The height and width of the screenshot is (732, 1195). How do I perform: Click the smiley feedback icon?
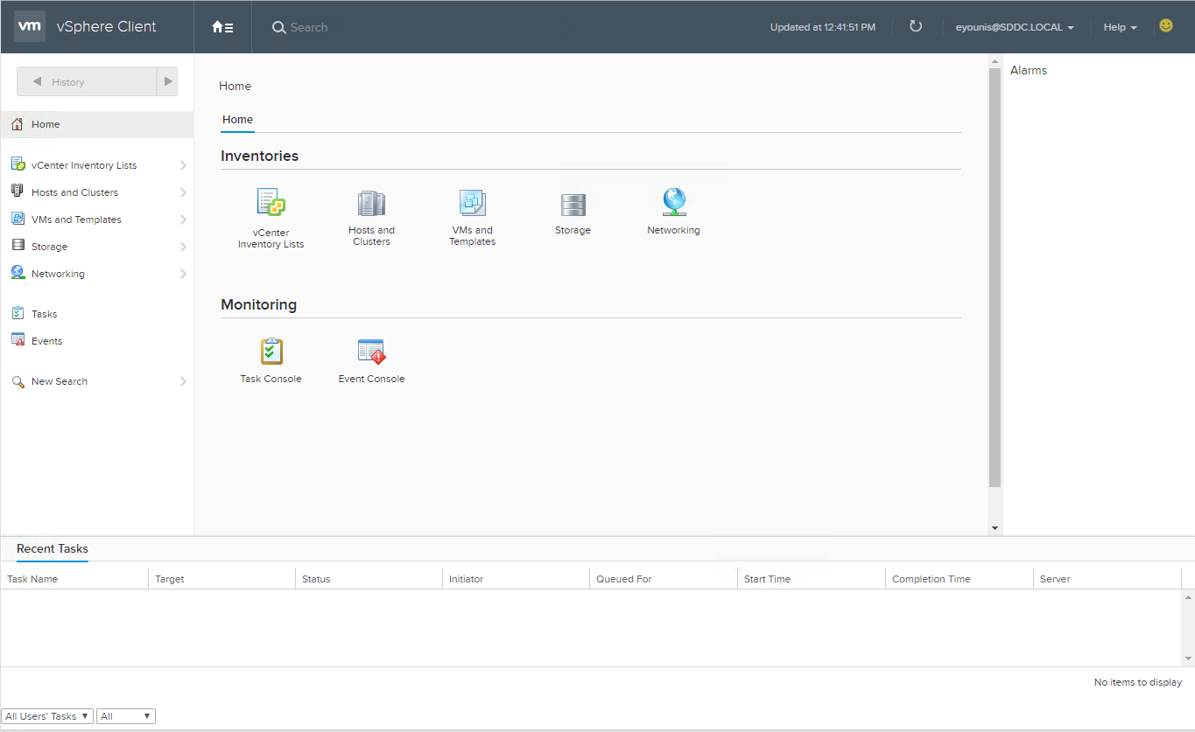tap(1165, 26)
